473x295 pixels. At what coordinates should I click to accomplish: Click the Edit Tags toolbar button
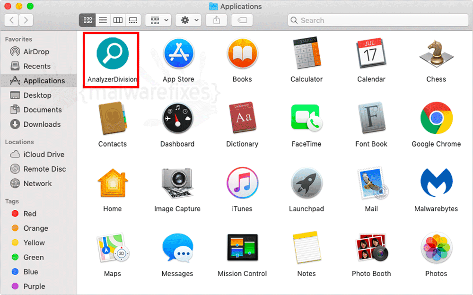tap(242, 20)
